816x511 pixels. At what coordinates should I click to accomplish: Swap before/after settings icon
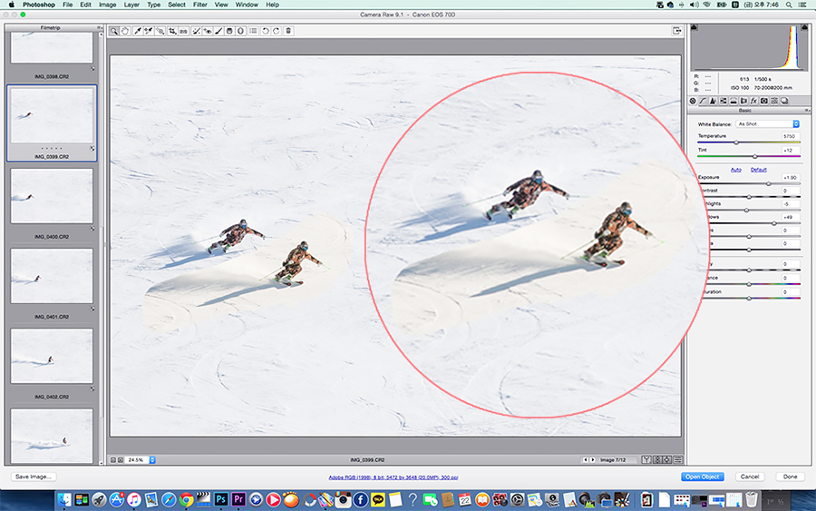(657, 460)
